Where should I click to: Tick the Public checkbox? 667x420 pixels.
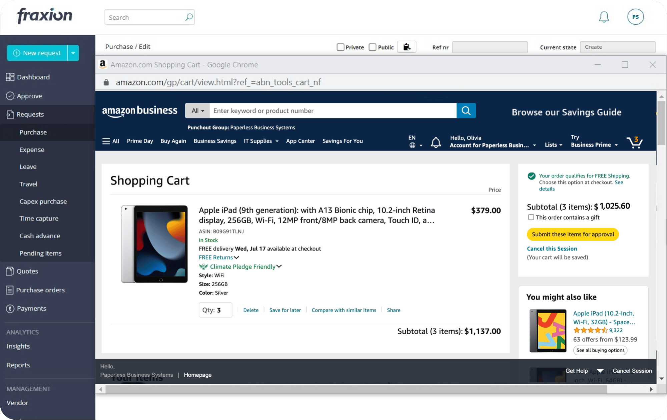click(373, 47)
